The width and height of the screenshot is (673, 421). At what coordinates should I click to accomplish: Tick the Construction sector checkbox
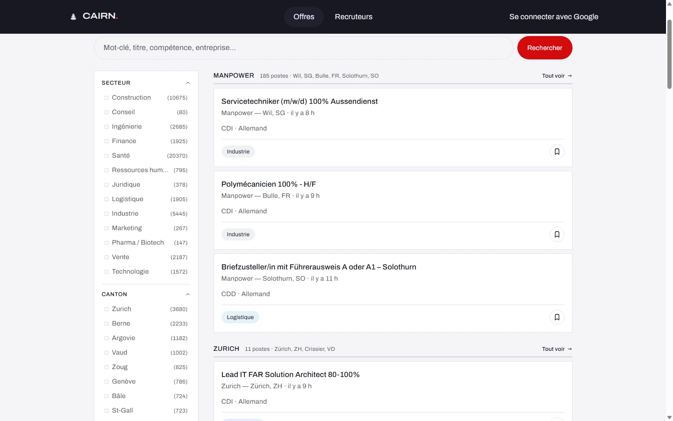click(x=107, y=98)
